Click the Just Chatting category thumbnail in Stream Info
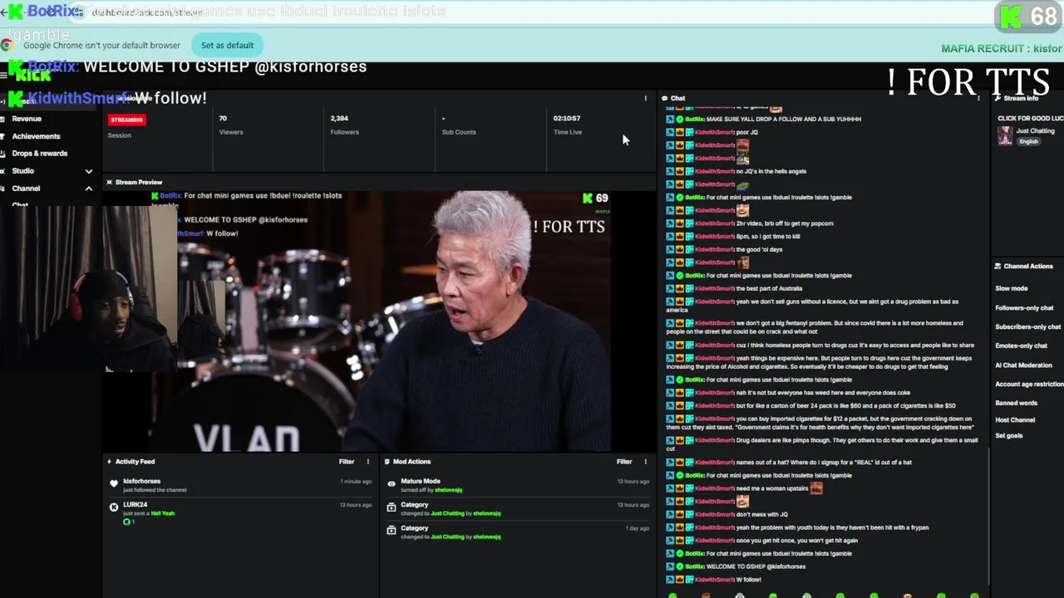This screenshot has width=1064, height=598. coord(1005,135)
